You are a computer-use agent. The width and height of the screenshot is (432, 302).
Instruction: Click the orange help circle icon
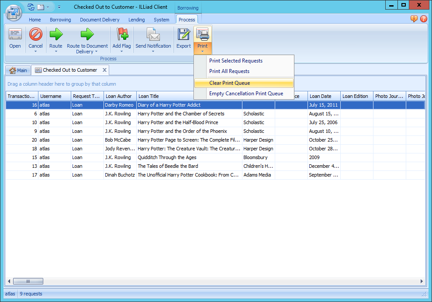click(423, 19)
